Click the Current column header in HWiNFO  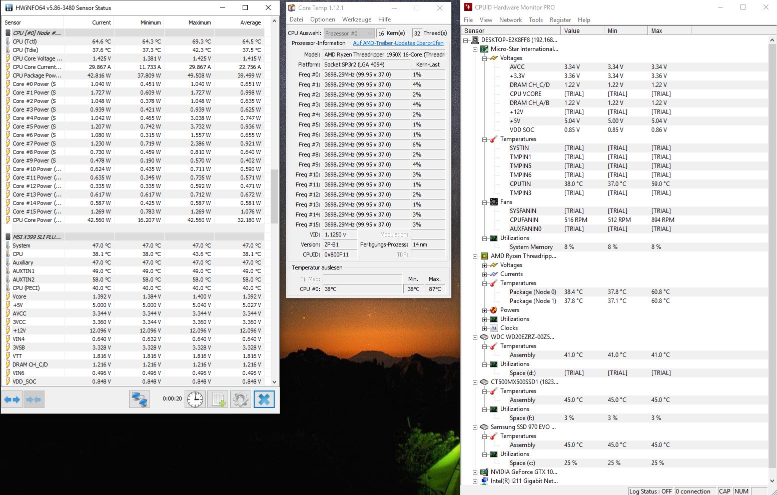pos(89,22)
